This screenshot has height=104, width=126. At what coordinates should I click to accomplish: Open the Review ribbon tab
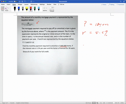[x=49, y=4]
